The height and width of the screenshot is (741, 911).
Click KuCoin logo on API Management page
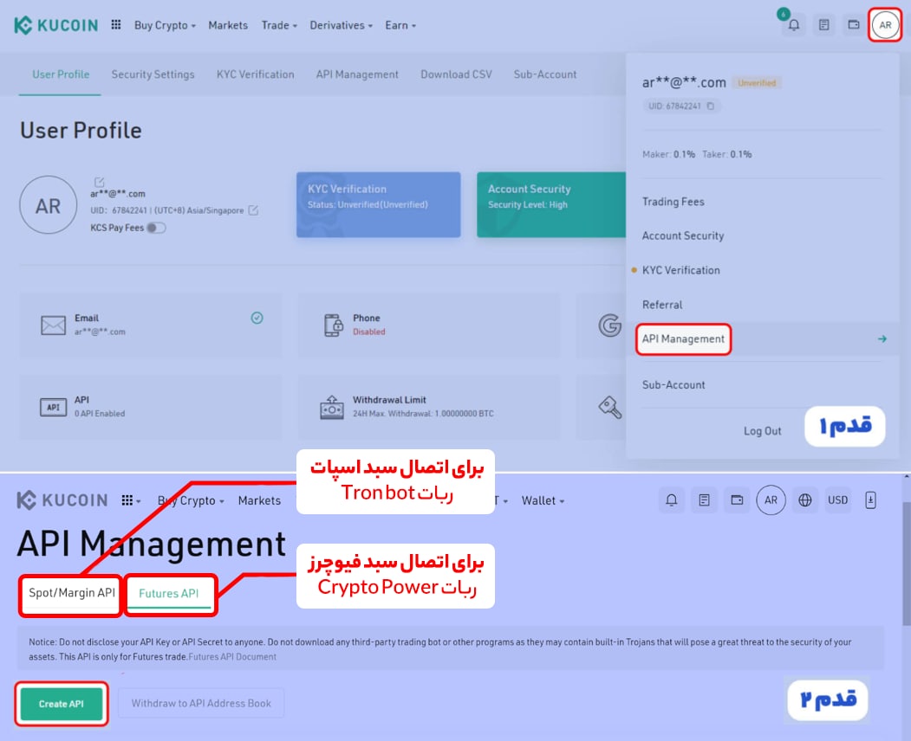[x=62, y=500]
